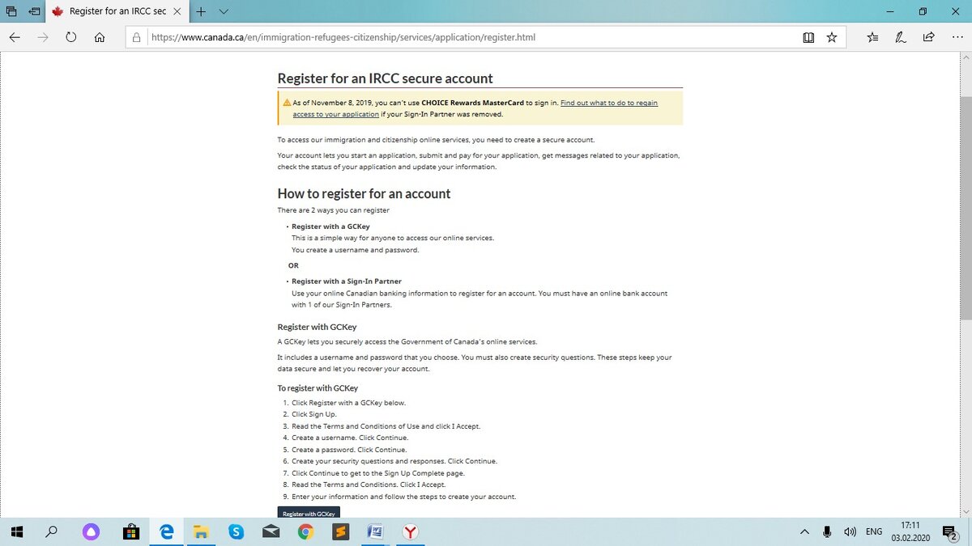Open Windows taskbar search

pos(52,531)
